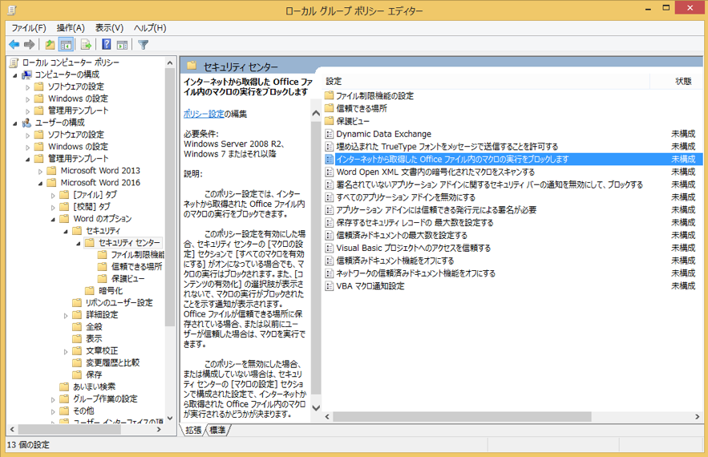
Task: Click the ローカル コンピューター ポリシー root icon
Action: click(x=14, y=63)
